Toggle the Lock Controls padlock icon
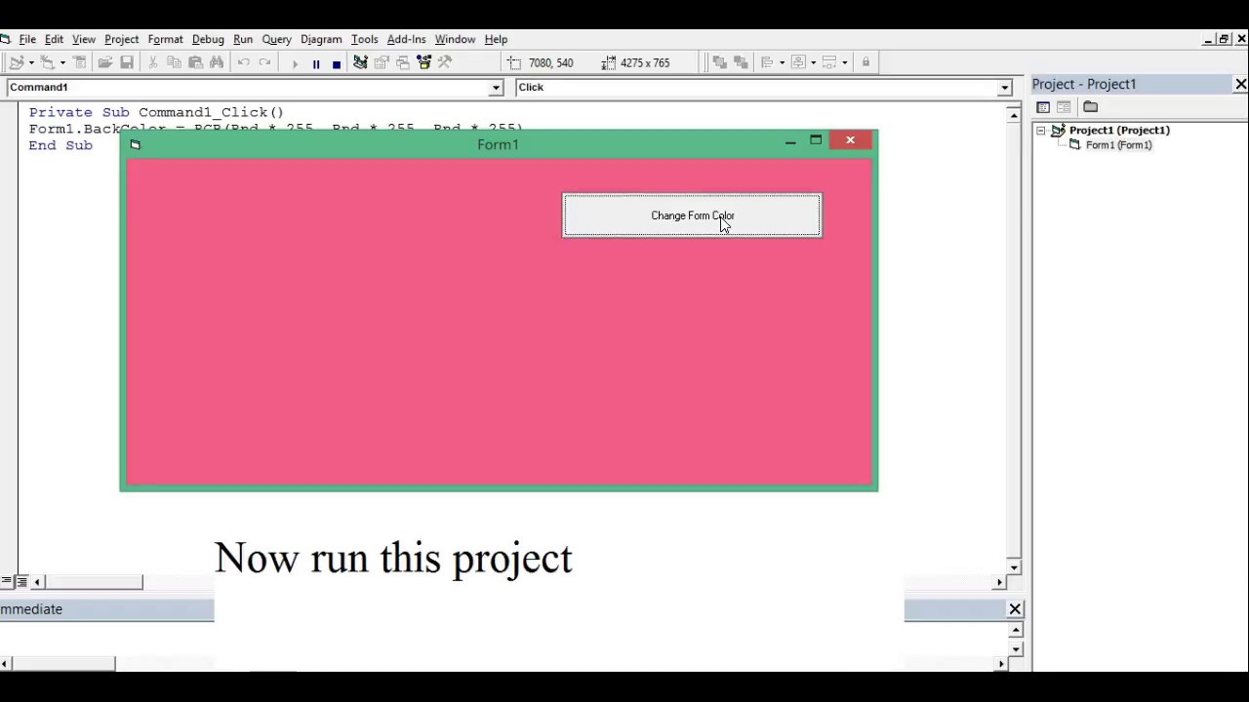This screenshot has width=1249, height=702. tap(866, 62)
